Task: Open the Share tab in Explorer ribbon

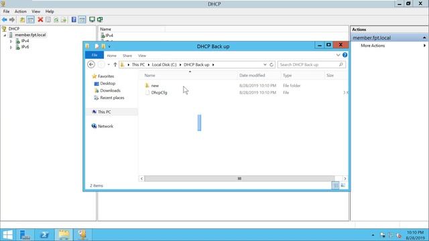Action: (127, 56)
